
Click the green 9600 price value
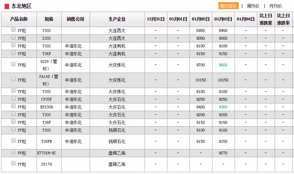223,65
